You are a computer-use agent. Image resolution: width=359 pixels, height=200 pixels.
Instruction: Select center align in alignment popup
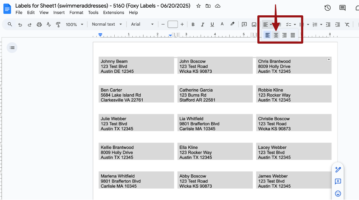pos(276,35)
